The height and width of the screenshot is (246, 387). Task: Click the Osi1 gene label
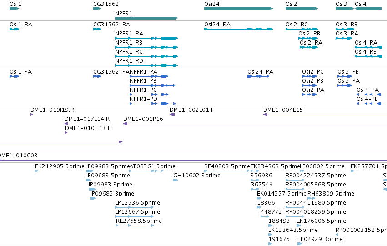click(x=15, y=4)
